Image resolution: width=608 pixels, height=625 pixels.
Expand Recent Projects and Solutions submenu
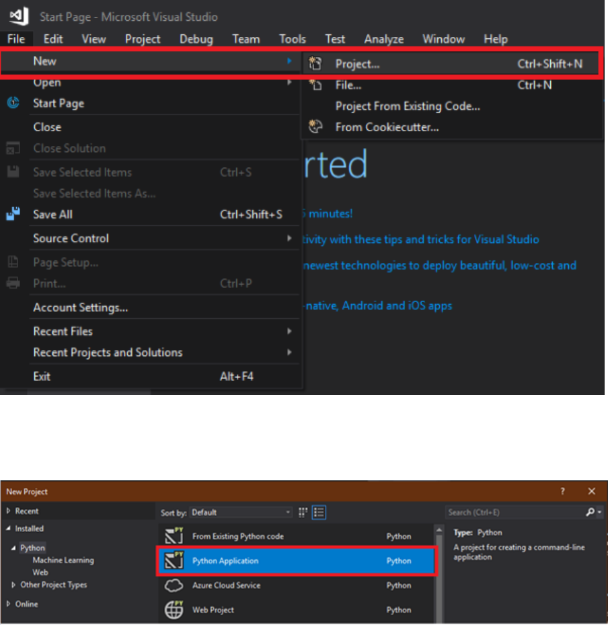(289, 352)
